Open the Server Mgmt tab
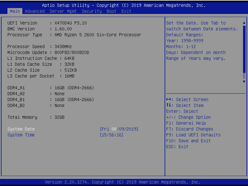The image size is (248, 186). tap(63, 11)
